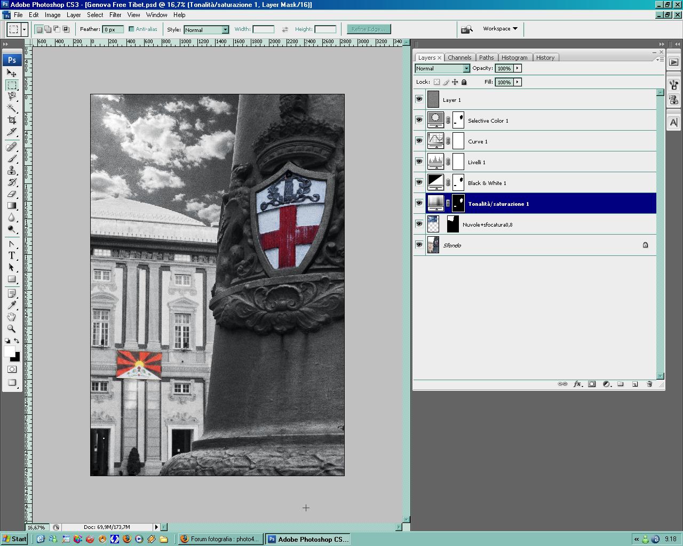Hide the Black & White 1 layer

419,182
